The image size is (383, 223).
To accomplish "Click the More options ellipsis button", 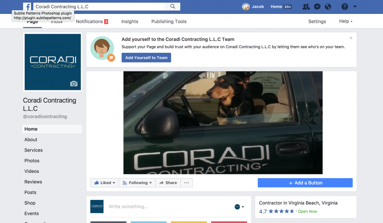I will click(187, 183).
